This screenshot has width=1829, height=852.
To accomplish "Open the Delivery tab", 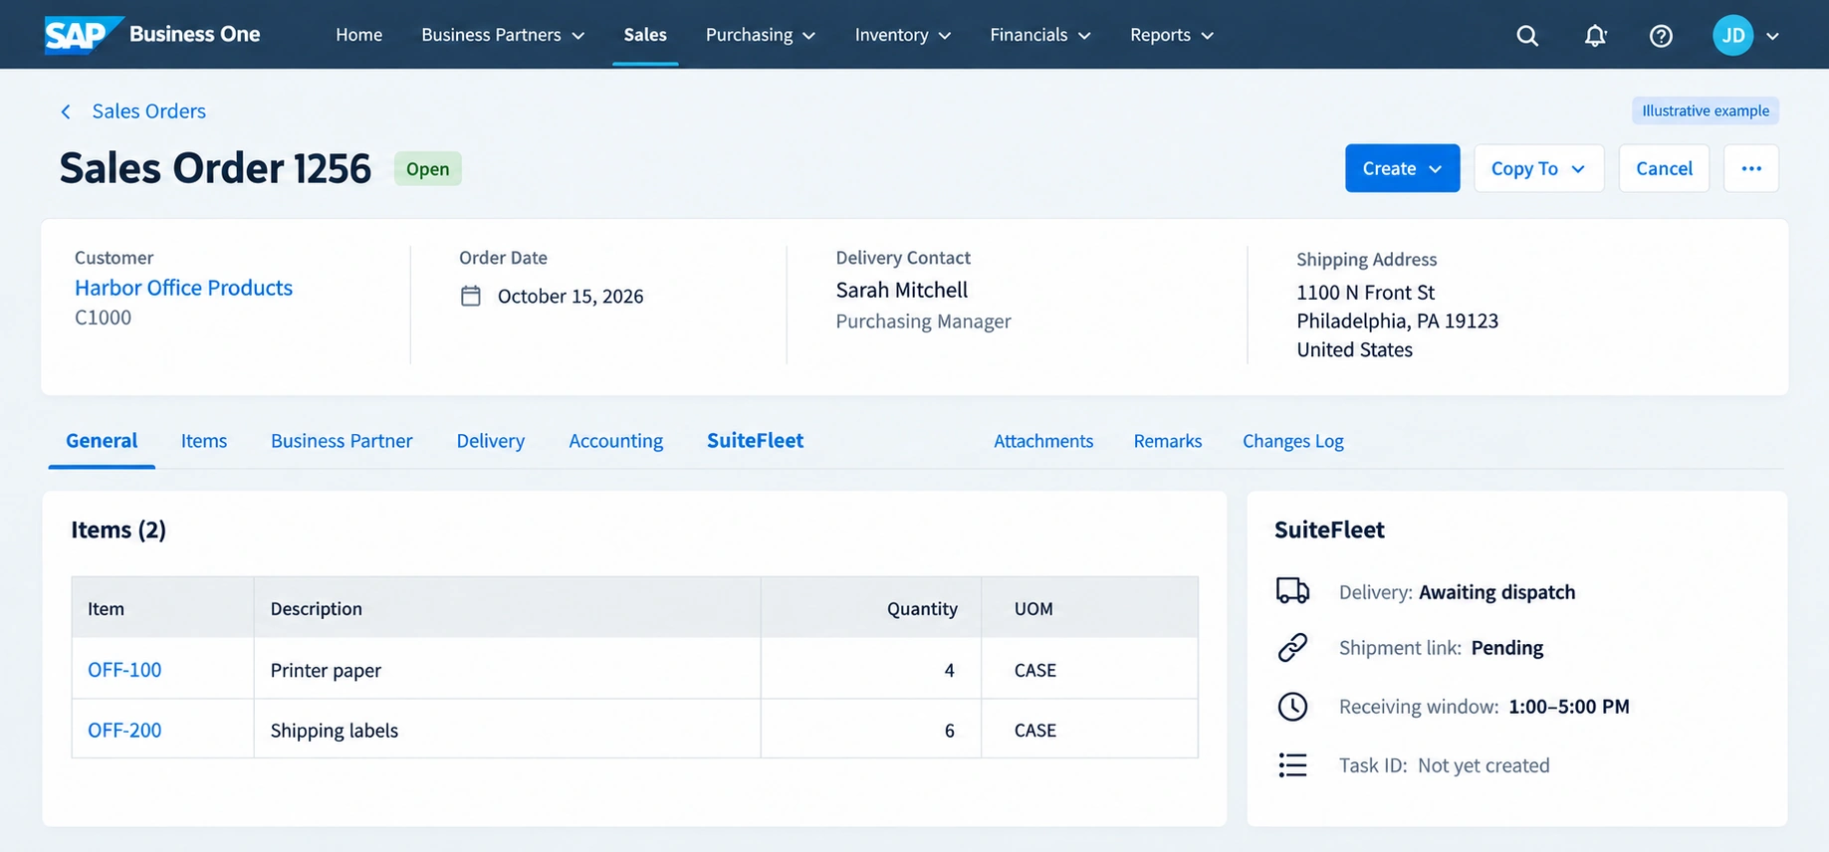I will tap(490, 441).
